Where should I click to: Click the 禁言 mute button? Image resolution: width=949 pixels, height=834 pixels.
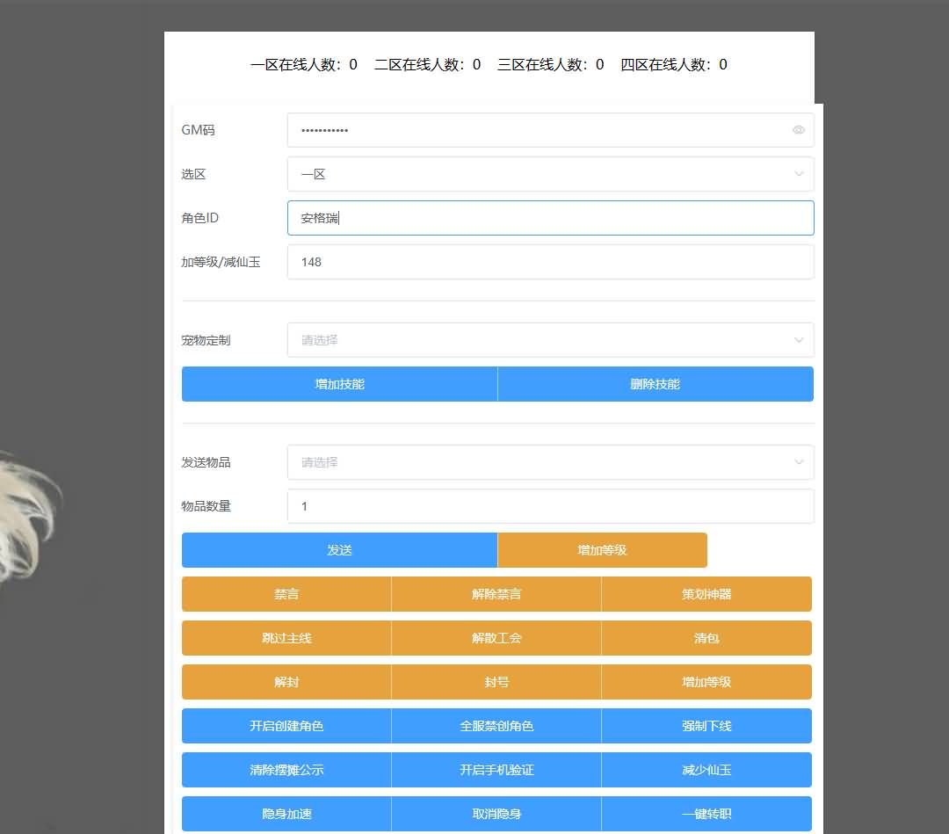[x=286, y=594]
